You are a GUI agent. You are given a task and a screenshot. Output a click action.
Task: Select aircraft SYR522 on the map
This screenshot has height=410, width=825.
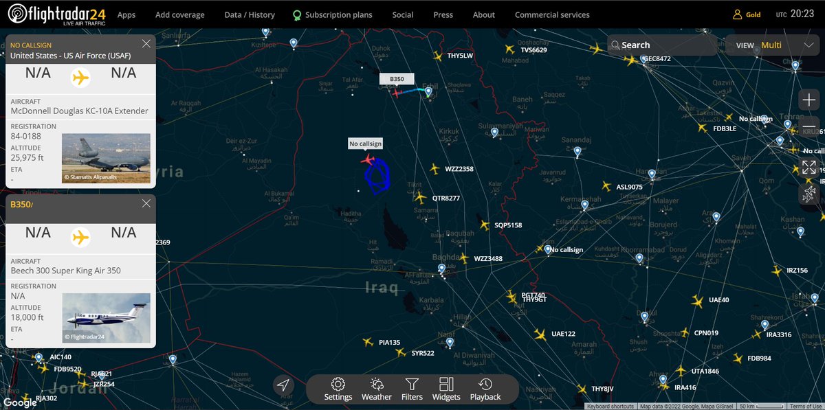[x=400, y=352]
